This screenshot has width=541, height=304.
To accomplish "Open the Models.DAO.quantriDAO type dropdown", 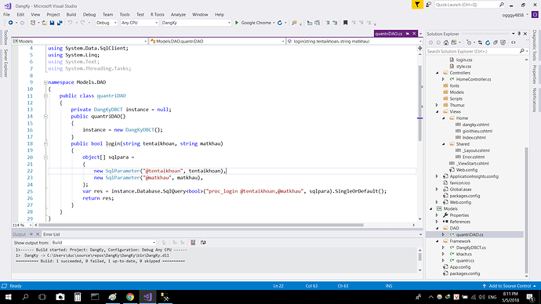I will (217, 42).
